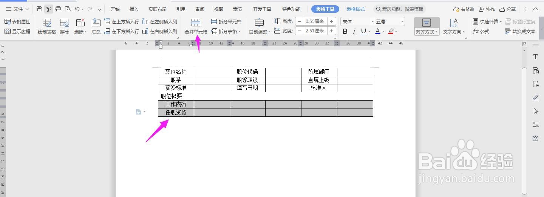Viewport: 544px width, 197px height.
Task: Click the 分享 share button
Action: (507, 9)
